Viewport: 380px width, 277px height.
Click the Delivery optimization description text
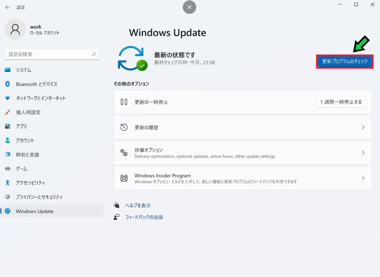click(205, 156)
